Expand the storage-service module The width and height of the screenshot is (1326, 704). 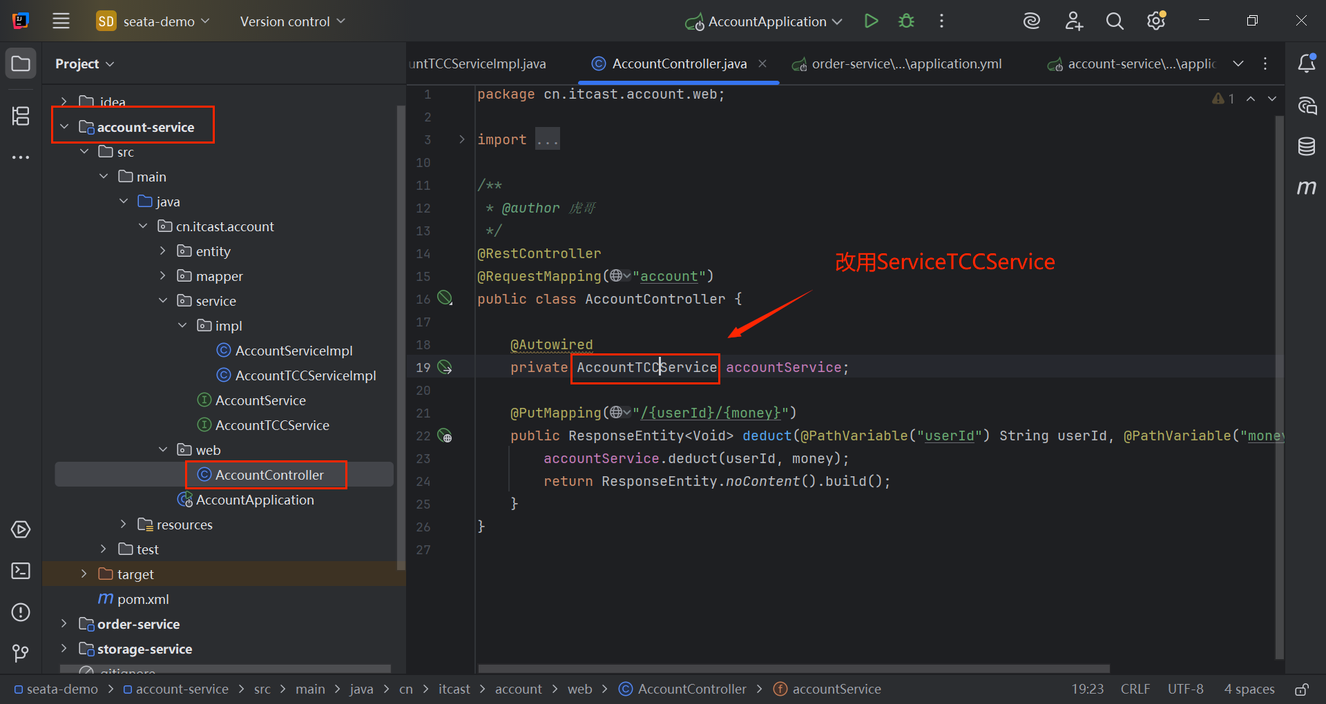[x=64, y=649]
